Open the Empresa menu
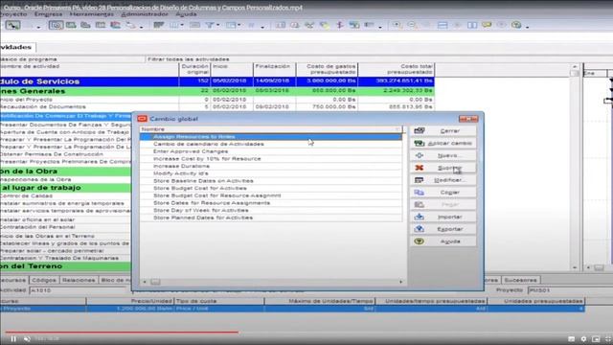 48,14
